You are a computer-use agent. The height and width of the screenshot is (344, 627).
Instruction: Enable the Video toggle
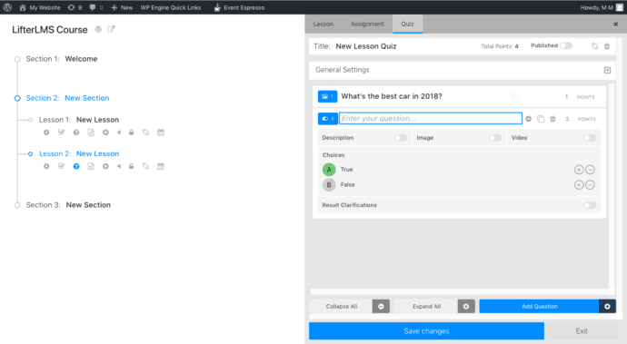click(590, 138)
